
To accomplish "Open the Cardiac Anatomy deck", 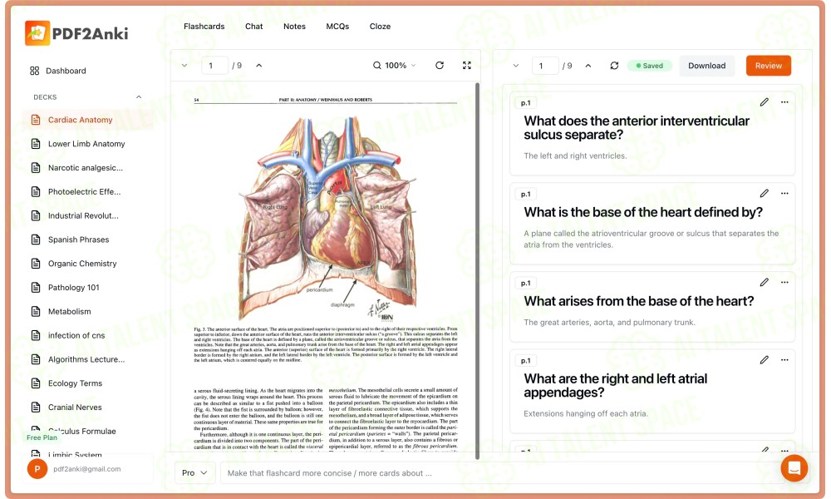I will (88, 120).
